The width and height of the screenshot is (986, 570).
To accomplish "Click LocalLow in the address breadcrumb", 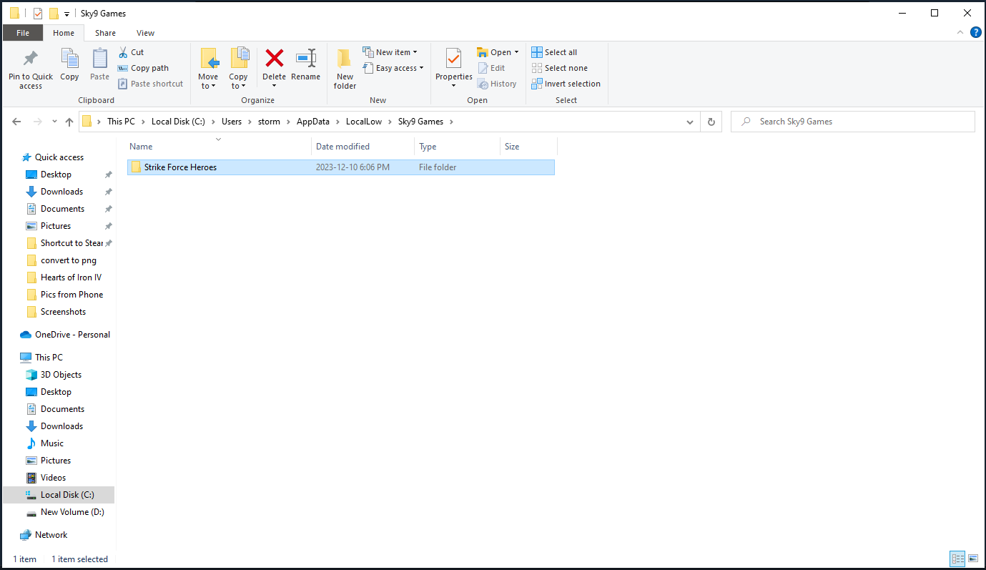I will (x=364, y=122).
